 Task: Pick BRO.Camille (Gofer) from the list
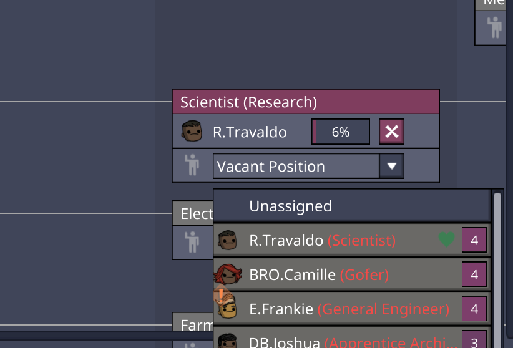click(318, 274)
